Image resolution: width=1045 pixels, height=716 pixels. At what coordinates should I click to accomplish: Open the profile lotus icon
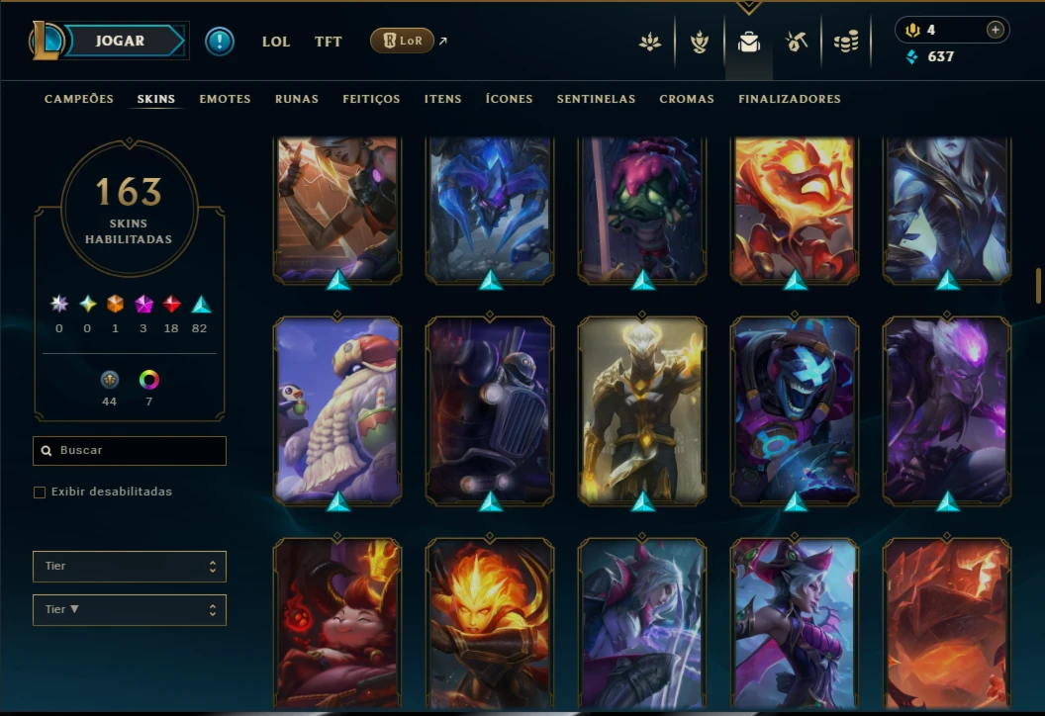click(x=650, y=42)
